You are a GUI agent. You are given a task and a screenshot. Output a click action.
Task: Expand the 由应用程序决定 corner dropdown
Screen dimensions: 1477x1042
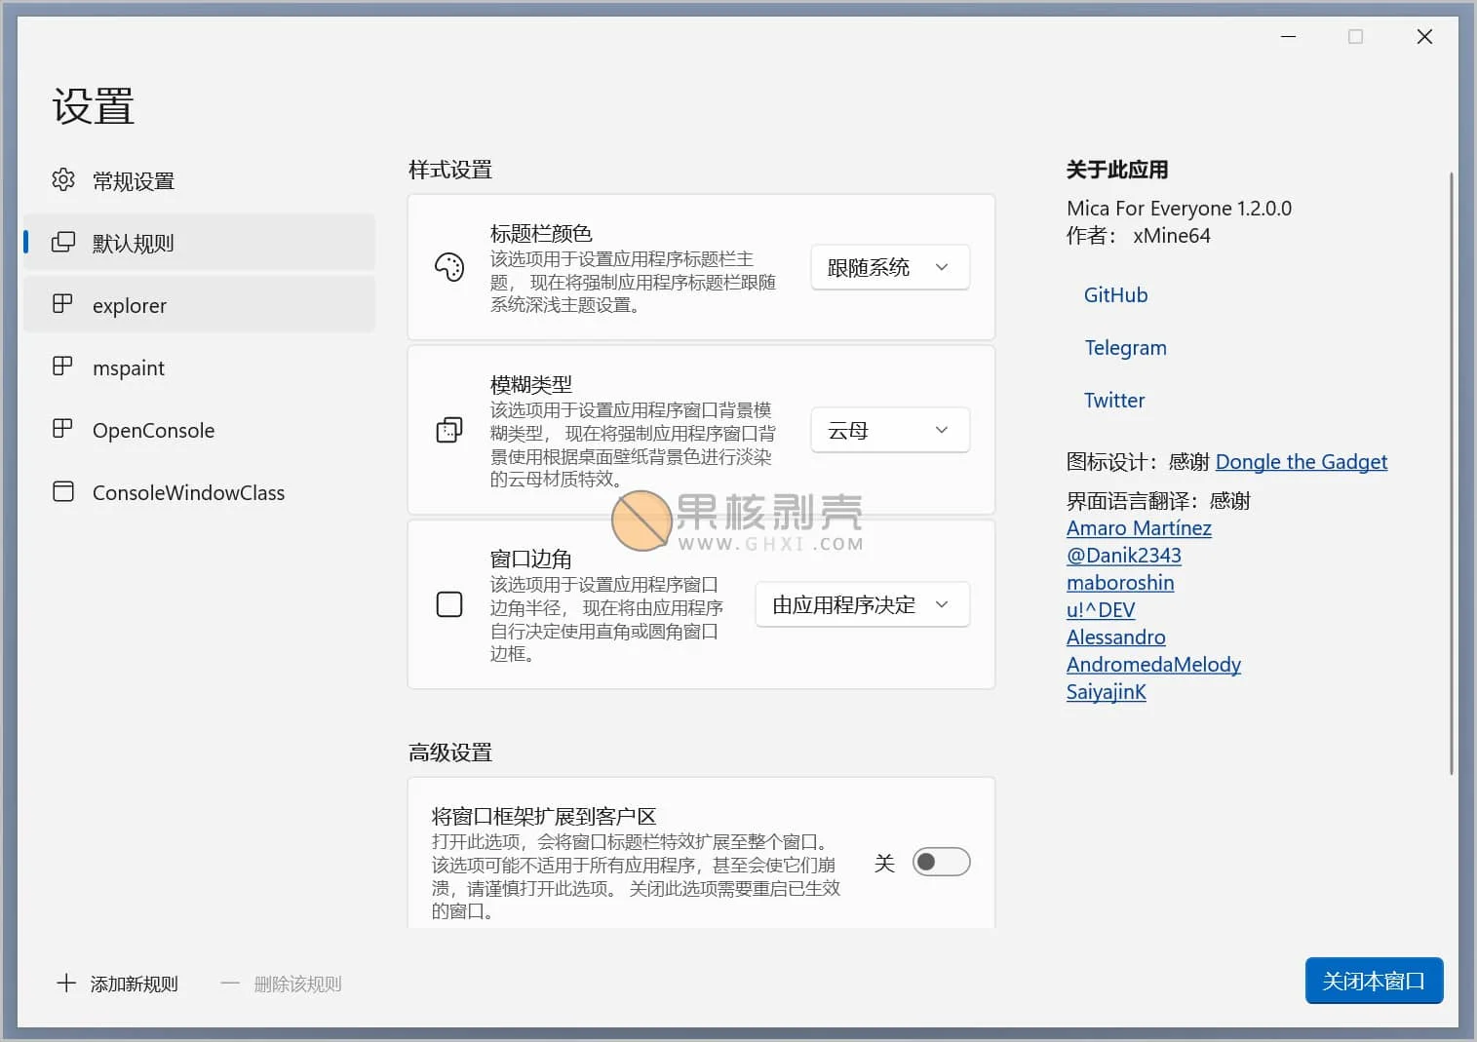tap(861, 604)
